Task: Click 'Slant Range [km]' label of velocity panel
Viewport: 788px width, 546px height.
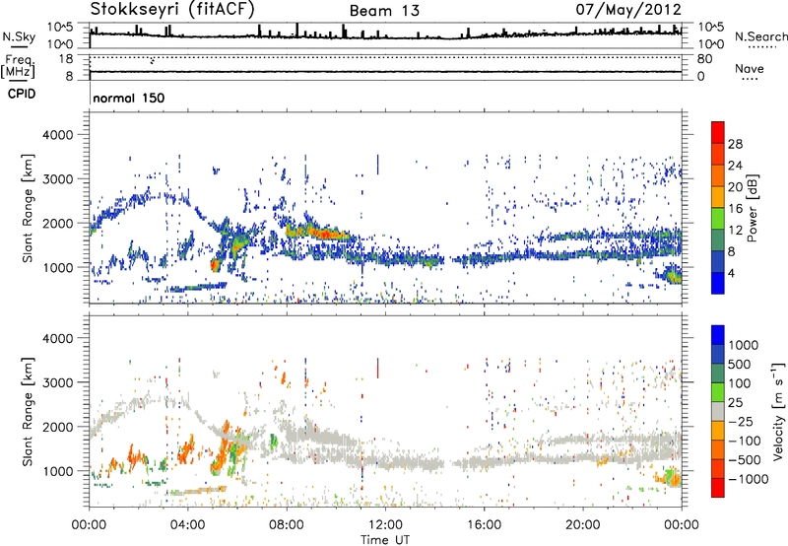Action: 29,412
